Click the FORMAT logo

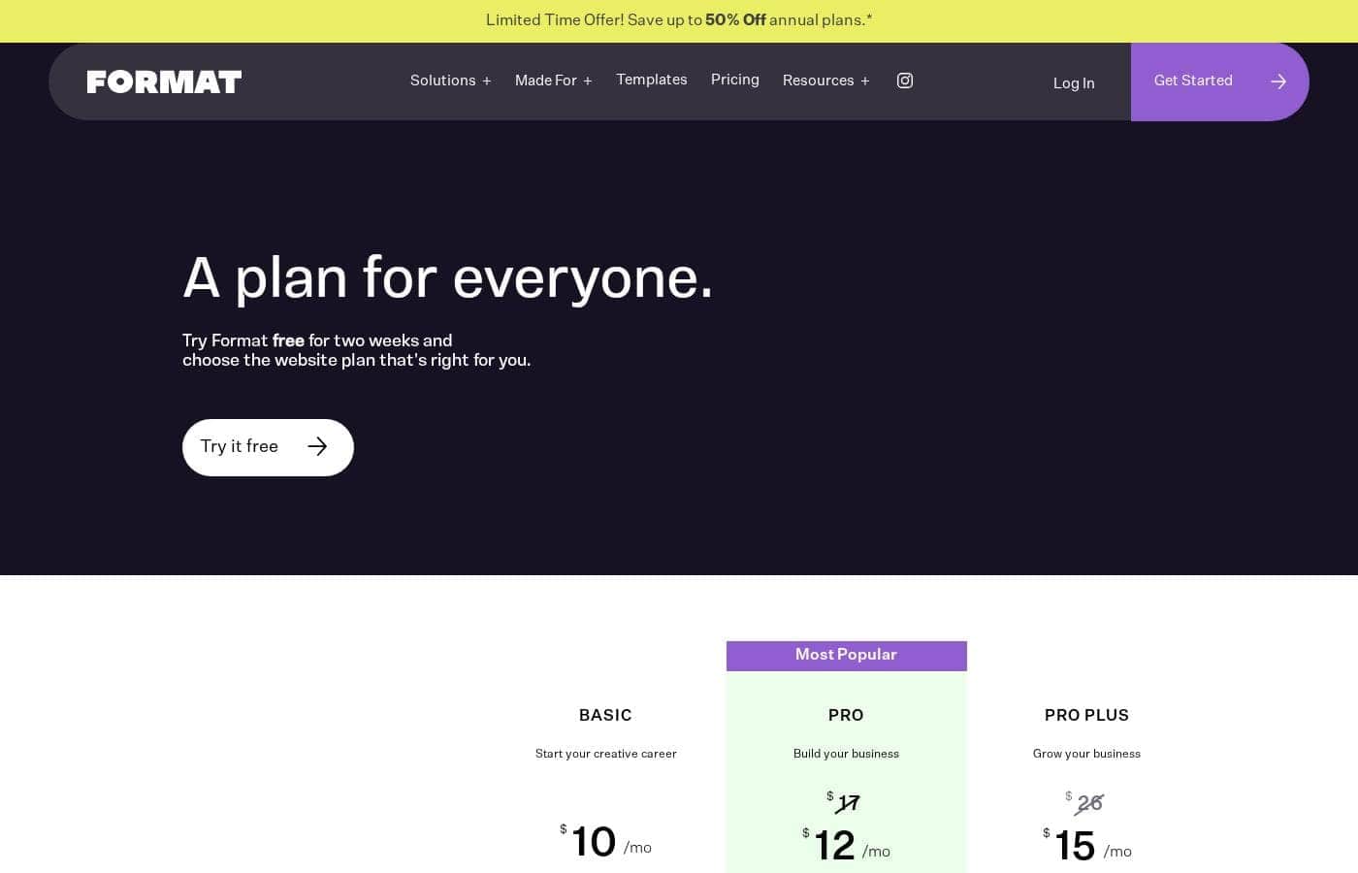[164, 81]
